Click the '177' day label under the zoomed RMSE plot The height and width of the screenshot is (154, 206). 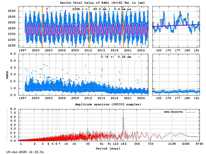click(177, 98)
